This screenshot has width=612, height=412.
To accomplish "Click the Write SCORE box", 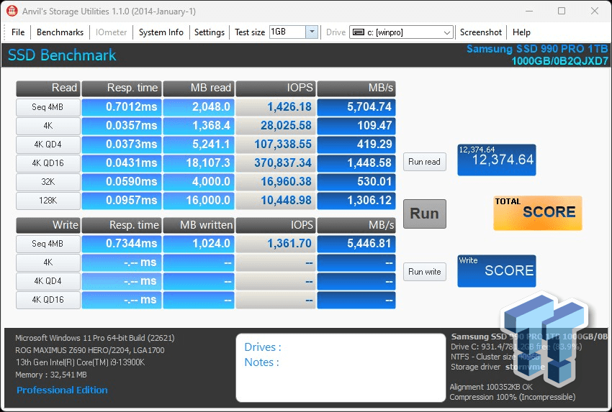I will click(x=497, y=271).
